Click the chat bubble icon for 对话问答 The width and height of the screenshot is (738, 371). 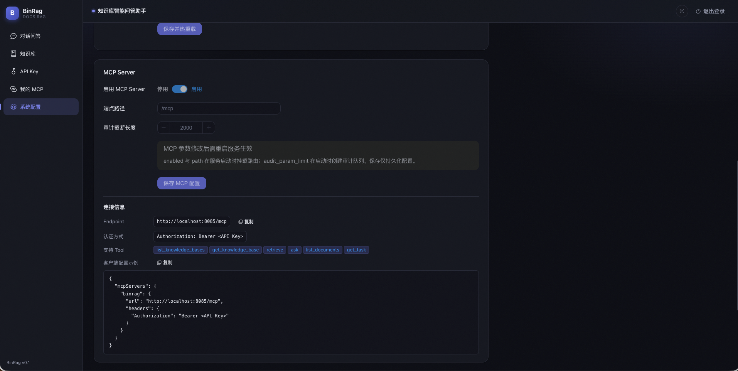click(13, 36)
